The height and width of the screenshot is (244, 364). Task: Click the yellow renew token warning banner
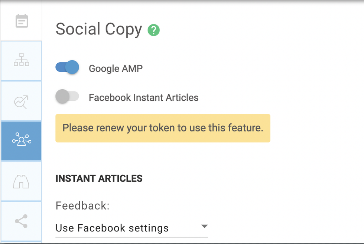163,128
